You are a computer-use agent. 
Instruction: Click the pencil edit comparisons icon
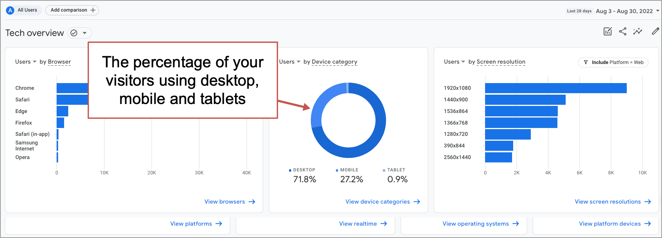click(655, 31)
